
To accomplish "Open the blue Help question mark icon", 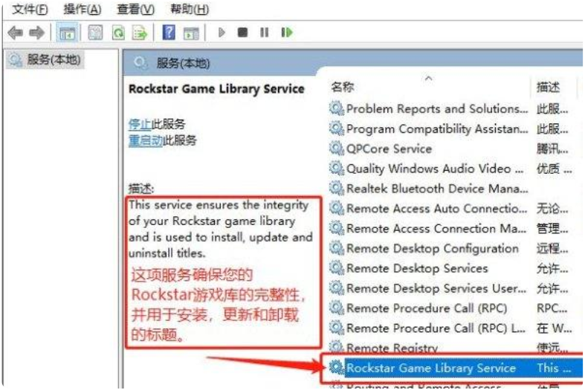I will [x=169, y=33].
